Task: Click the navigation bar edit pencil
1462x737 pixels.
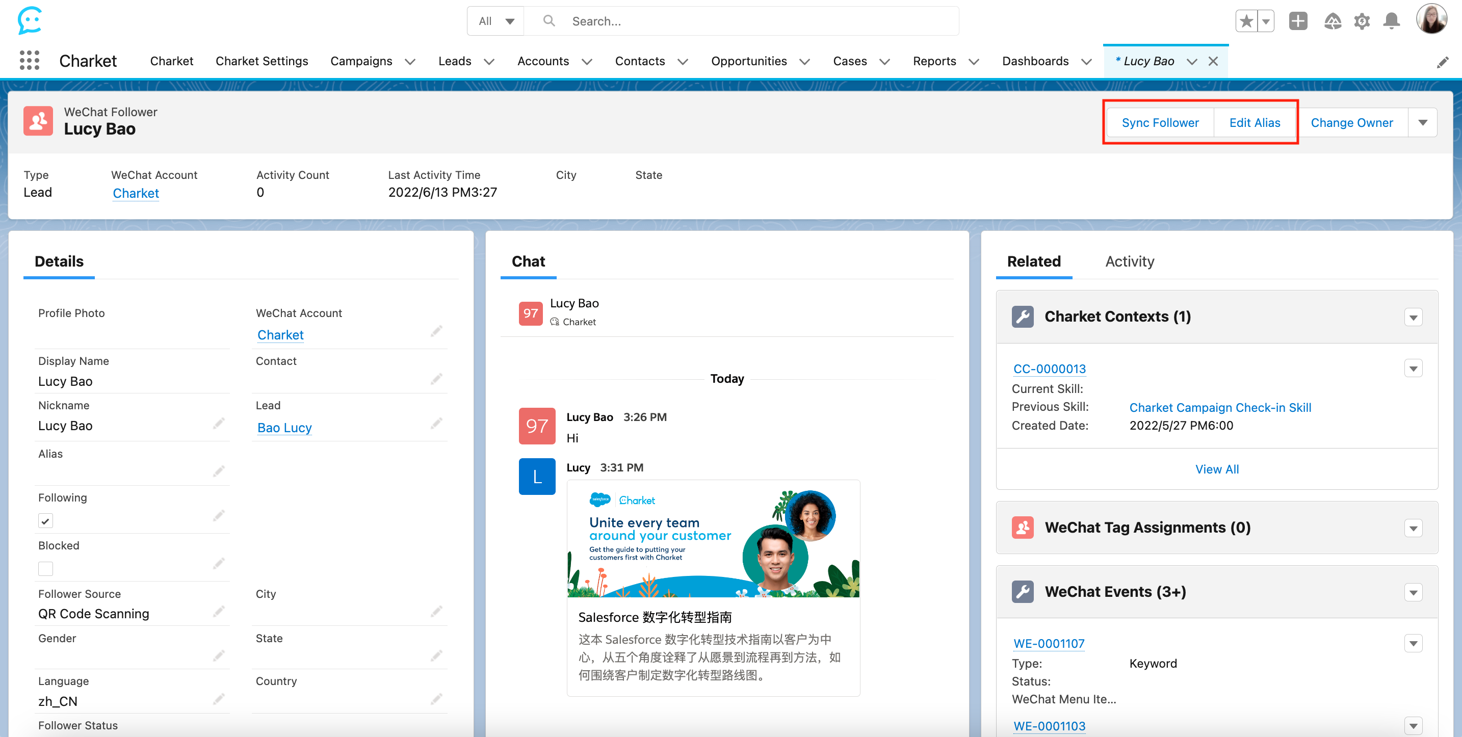Action: [1442, 62]
